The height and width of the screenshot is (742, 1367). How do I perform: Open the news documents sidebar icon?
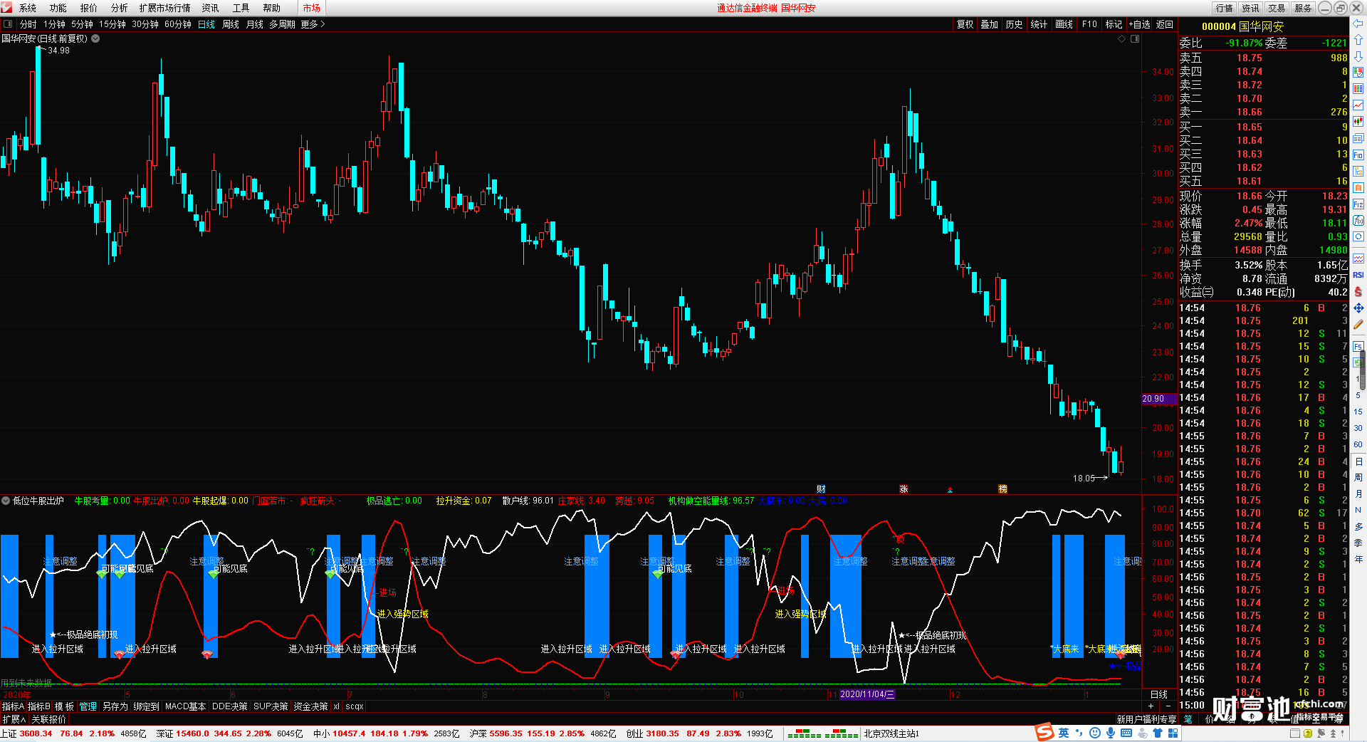(x=1358, y=138)
